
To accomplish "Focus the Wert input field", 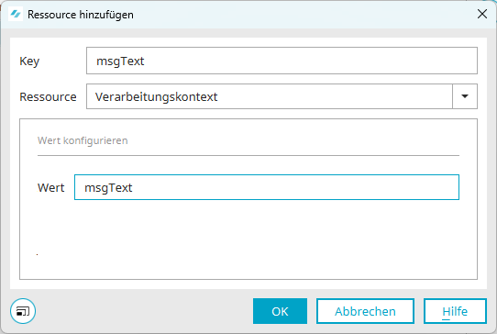I will pyautogui.click(x=267, y=187).
